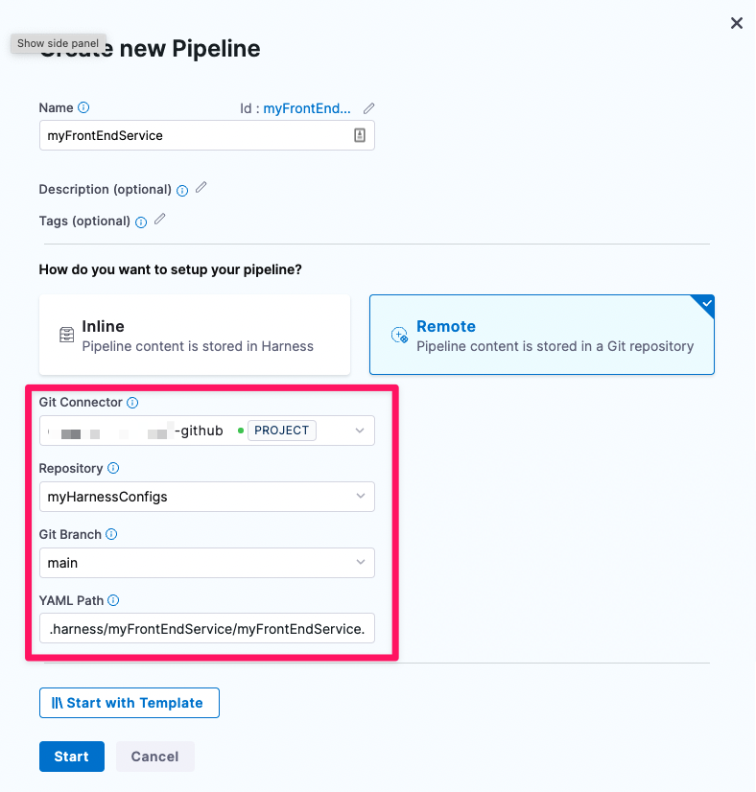Open the Git Branch main dropdown
The image size is (756, 792).
tap(360, 563)
